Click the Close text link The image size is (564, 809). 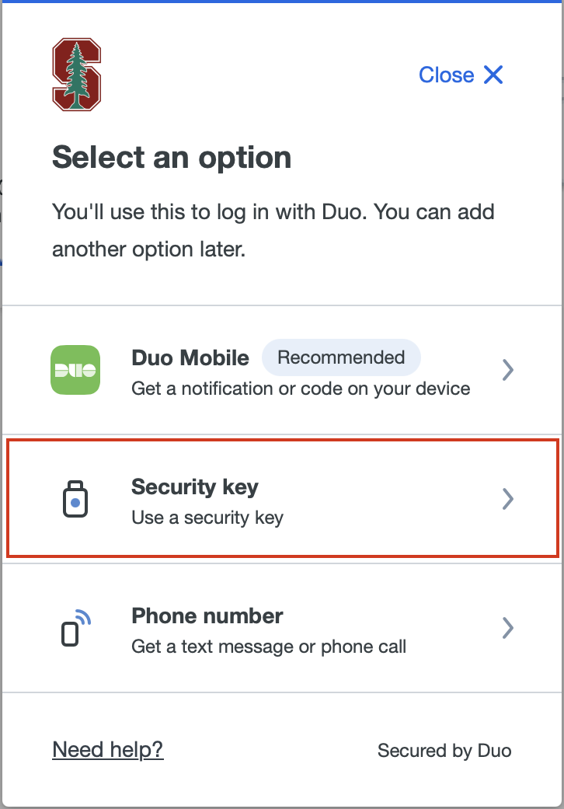coord(446,75)
